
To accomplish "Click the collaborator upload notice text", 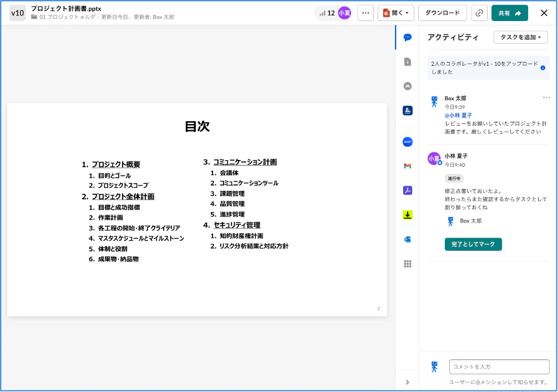I will pyautogui.click(x=485, y=68).
